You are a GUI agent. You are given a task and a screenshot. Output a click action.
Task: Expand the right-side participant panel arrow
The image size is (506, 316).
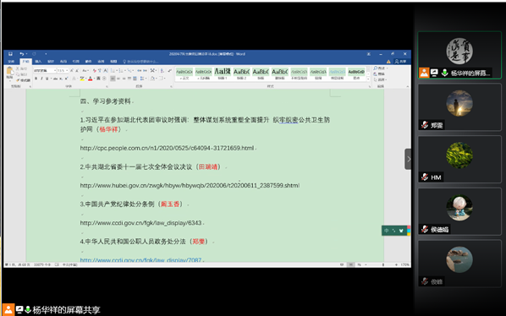click(x=408, y=159)
